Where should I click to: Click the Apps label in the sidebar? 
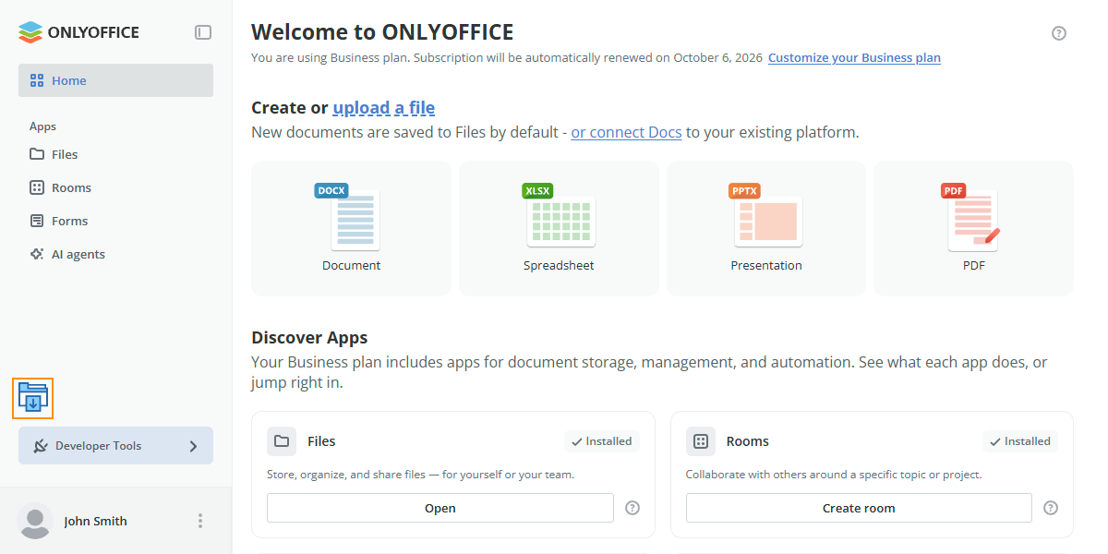42,126
